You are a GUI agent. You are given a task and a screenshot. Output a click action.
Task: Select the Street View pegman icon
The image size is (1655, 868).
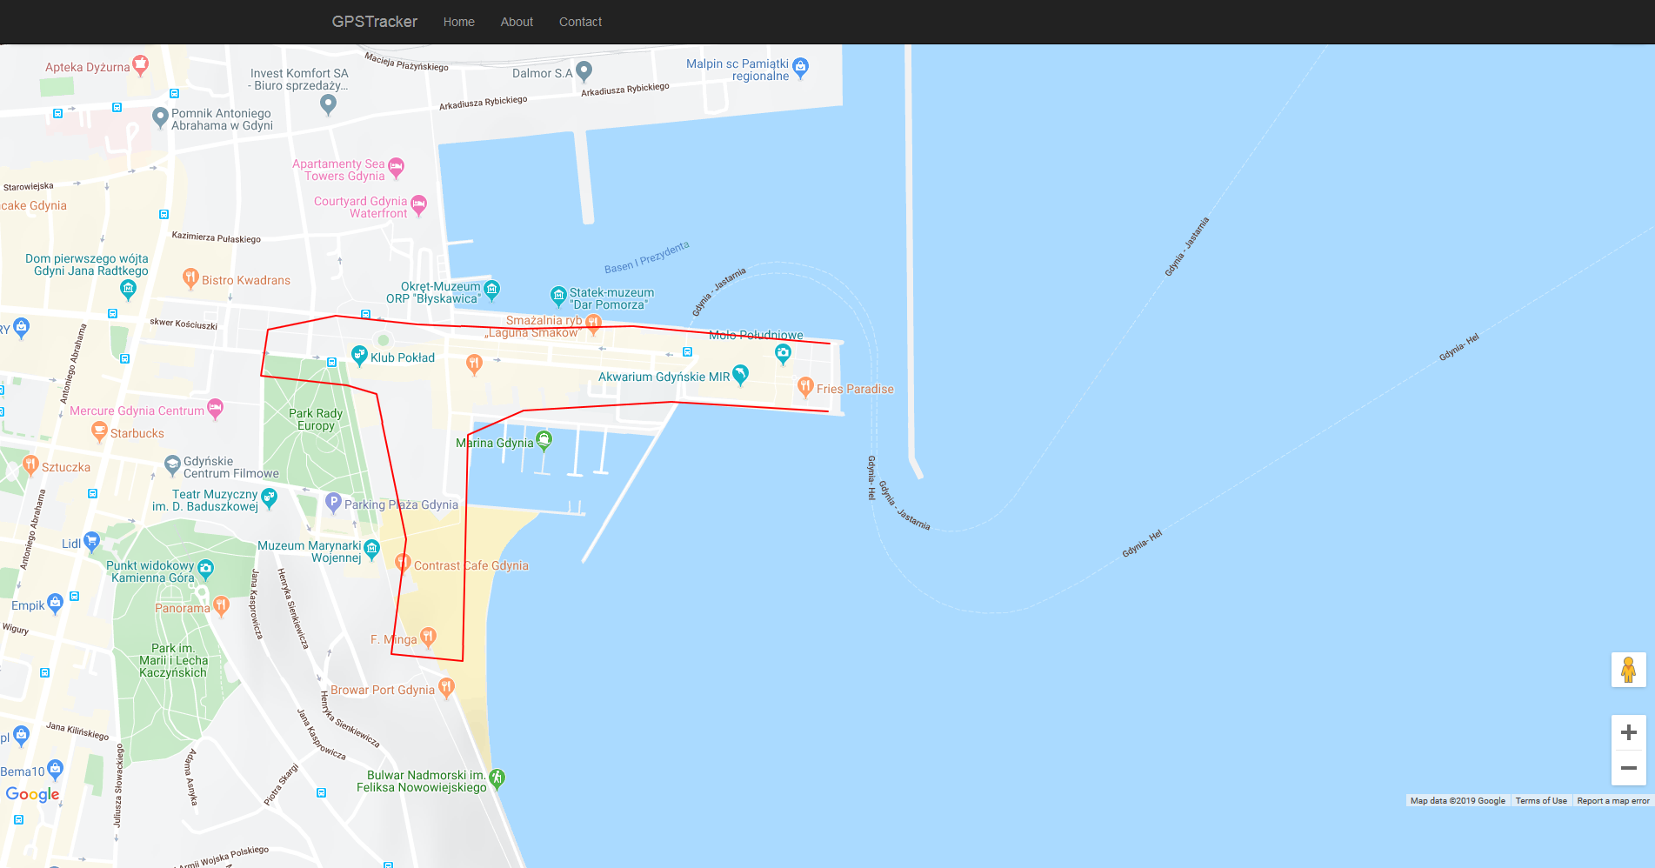coord(1629,670)
